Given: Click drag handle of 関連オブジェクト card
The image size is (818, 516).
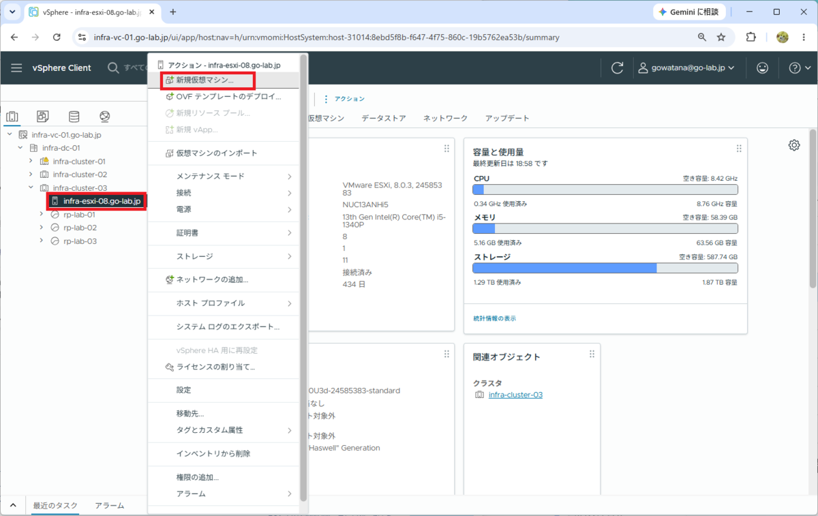Looking at the screenshot, I should pyautogui.click(x=592, y=354).
